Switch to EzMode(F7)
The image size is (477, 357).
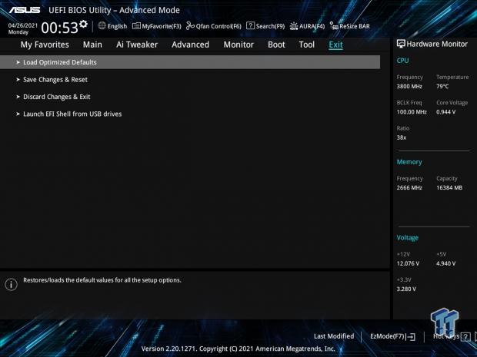tap(387, 336)
